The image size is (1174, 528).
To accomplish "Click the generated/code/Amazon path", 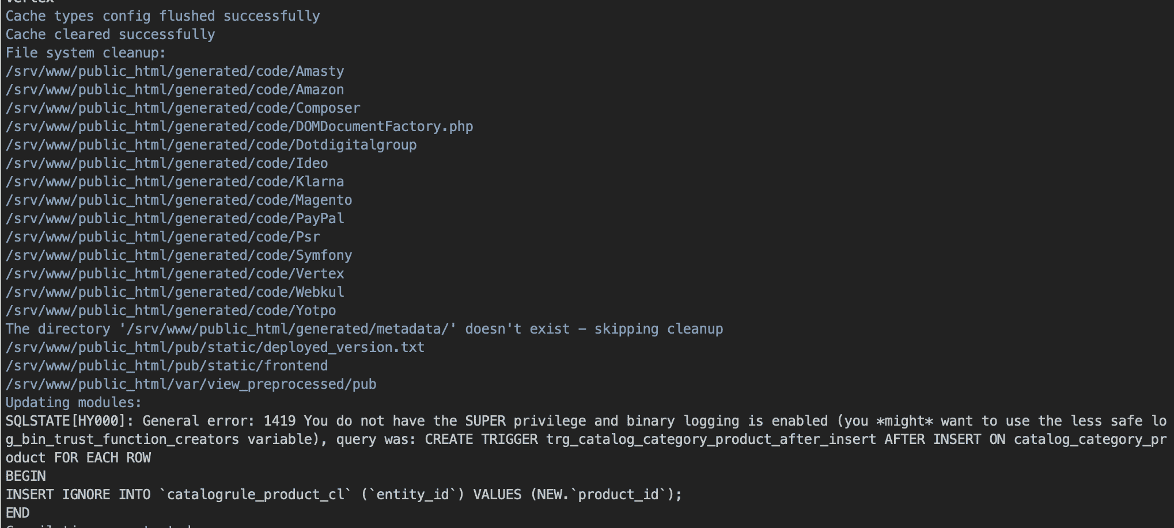I will (x=175, y=90).
